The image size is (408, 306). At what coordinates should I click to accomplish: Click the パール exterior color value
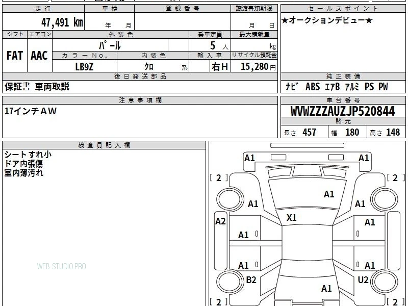(110, 45)
